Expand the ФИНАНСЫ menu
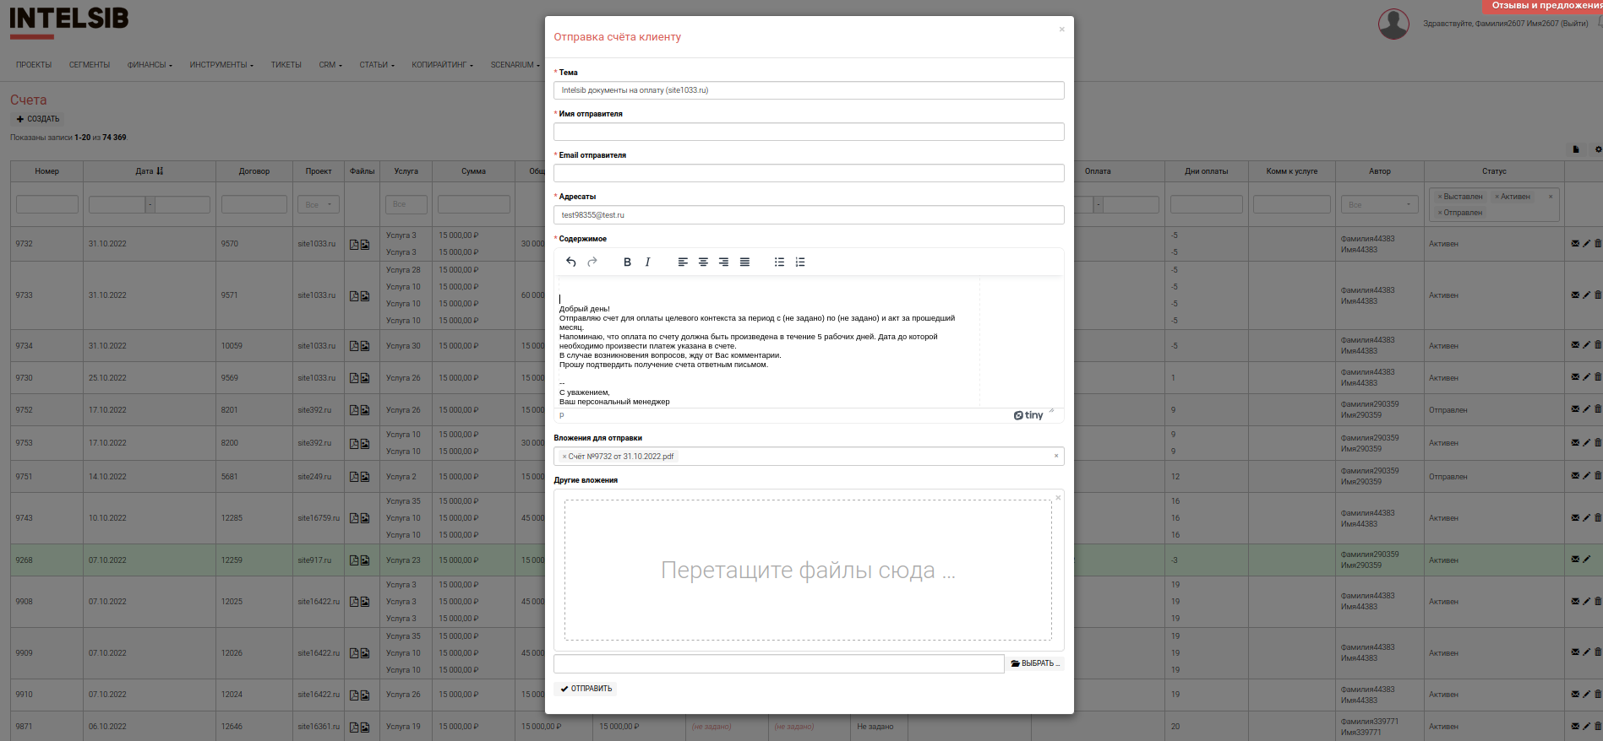Image resolution: width=1603 pixels, height=741 pixels. coord(150,65)
